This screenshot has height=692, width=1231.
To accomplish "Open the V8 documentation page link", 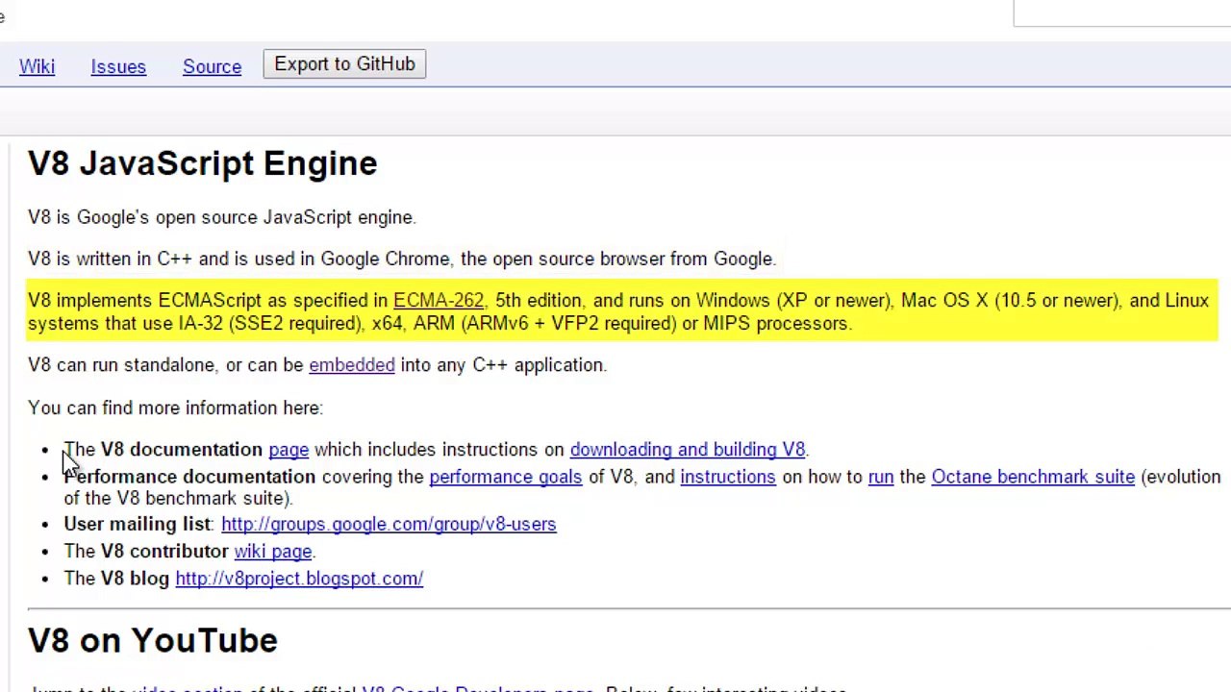I will tap(289, 450).
